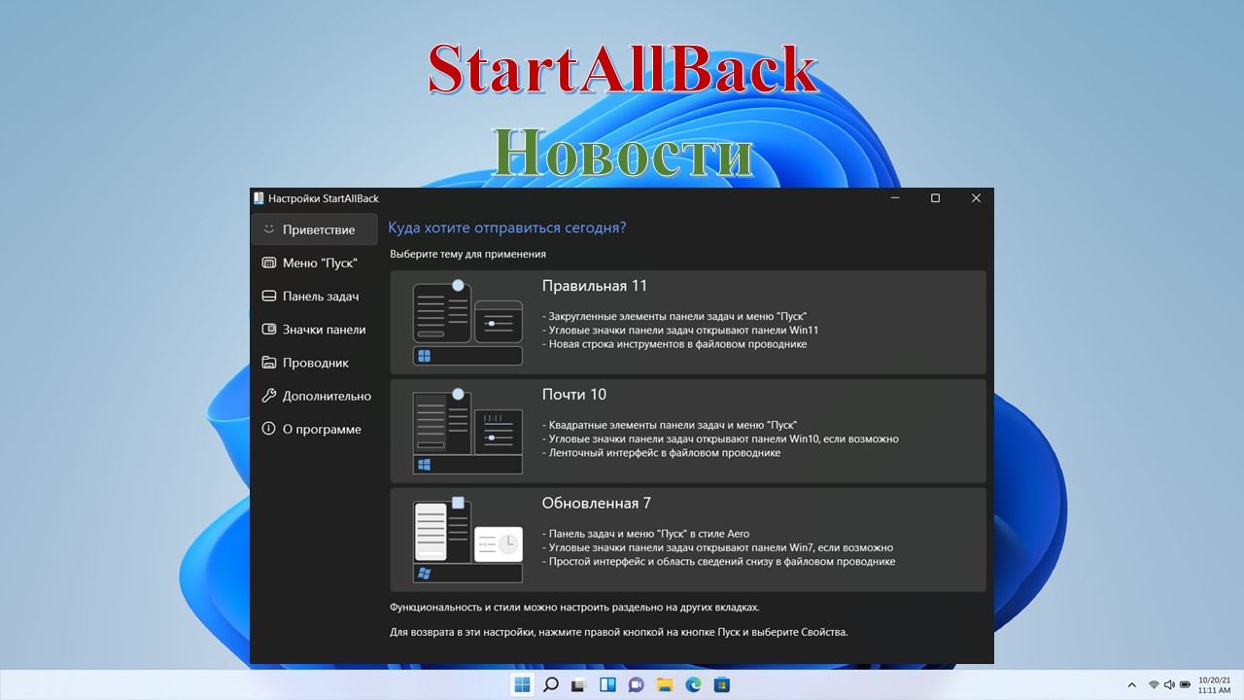Minimize the Настройки StartAllBack window
This screenshot has height=700, width=1244.
coord(894,198)
